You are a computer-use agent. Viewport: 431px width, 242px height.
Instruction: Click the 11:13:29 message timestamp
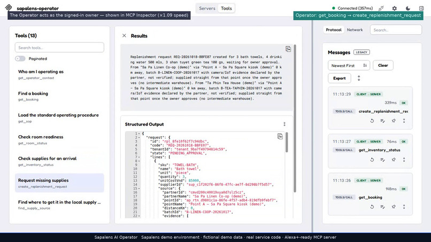tap(342, 94)
